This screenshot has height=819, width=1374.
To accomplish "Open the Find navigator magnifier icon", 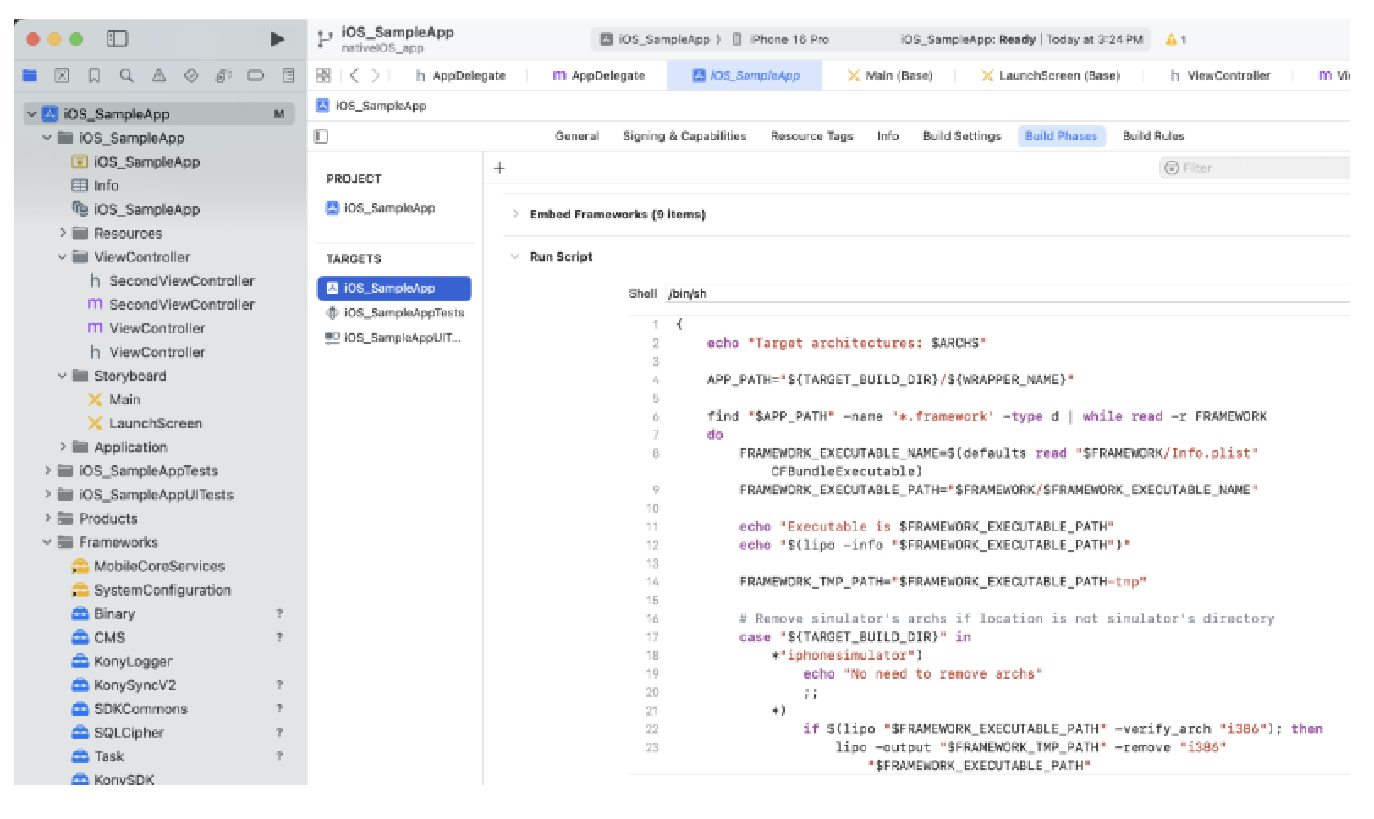I will point(126,75).
